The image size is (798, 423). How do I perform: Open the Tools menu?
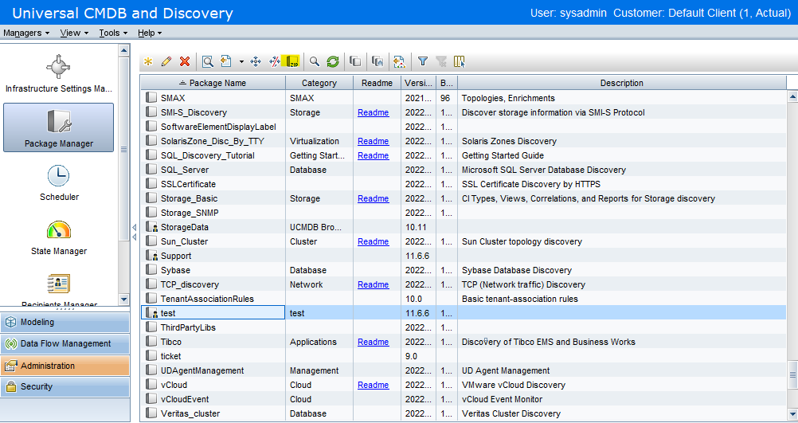(113, 33)
